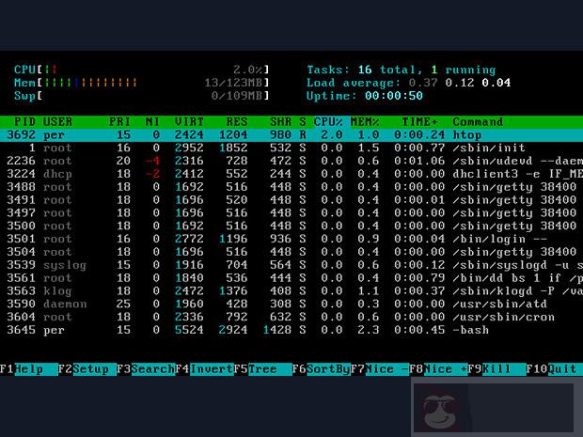
Task: Select the -bash process row
Action: pos(291,330)
